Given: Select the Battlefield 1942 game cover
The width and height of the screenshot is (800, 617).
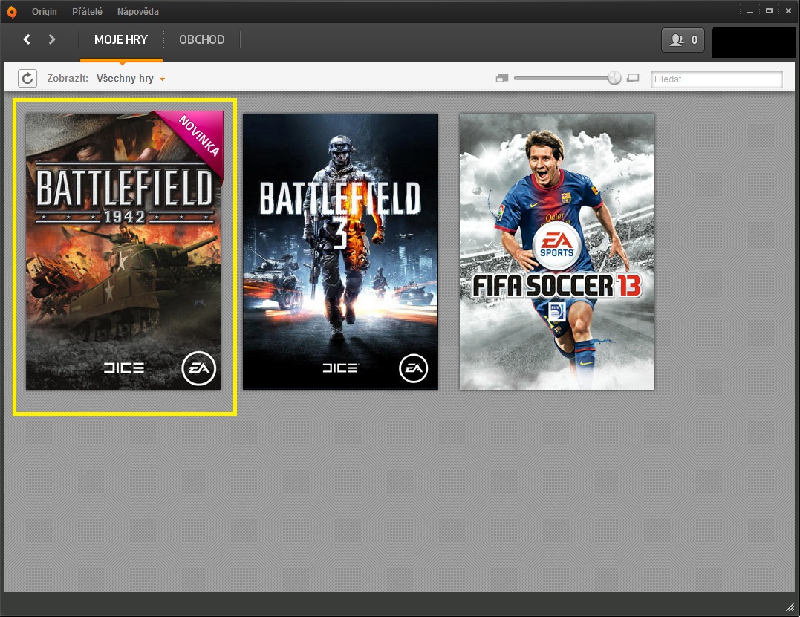Looking at the screenshot, I should [123, 252].
